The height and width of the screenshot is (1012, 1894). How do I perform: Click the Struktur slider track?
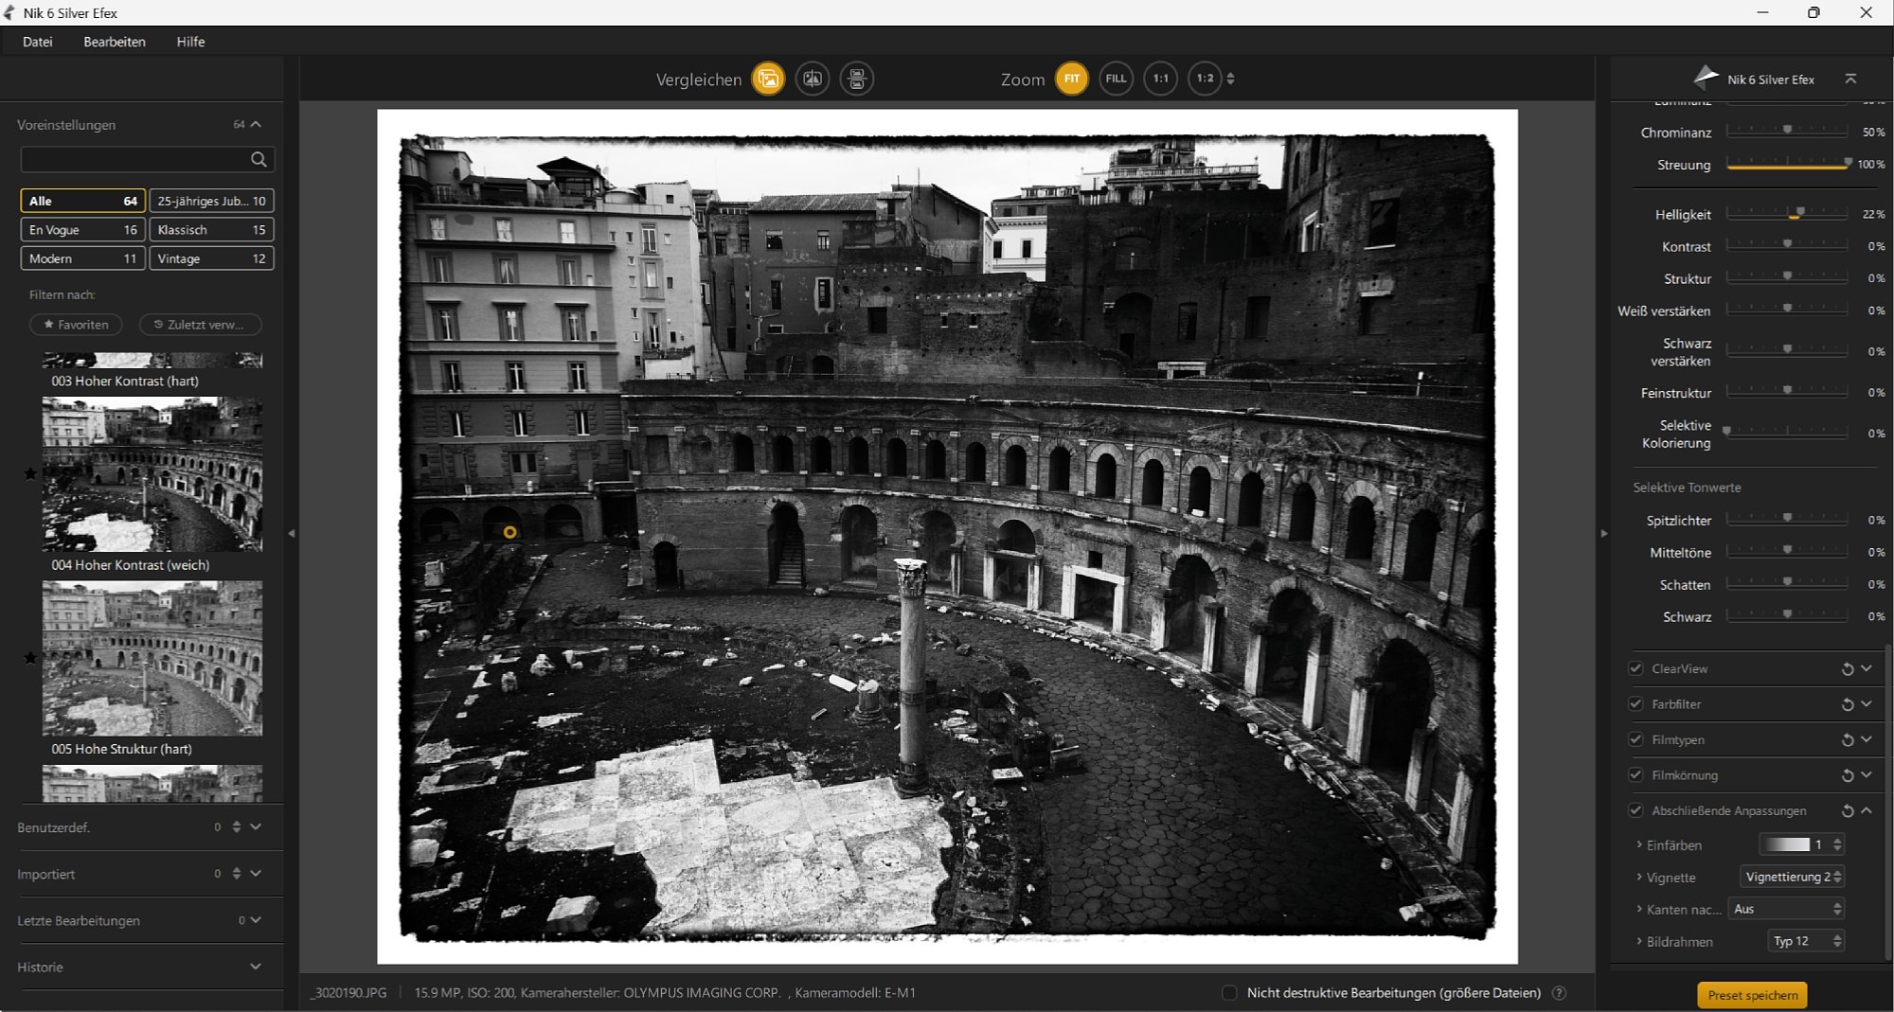1787,278
